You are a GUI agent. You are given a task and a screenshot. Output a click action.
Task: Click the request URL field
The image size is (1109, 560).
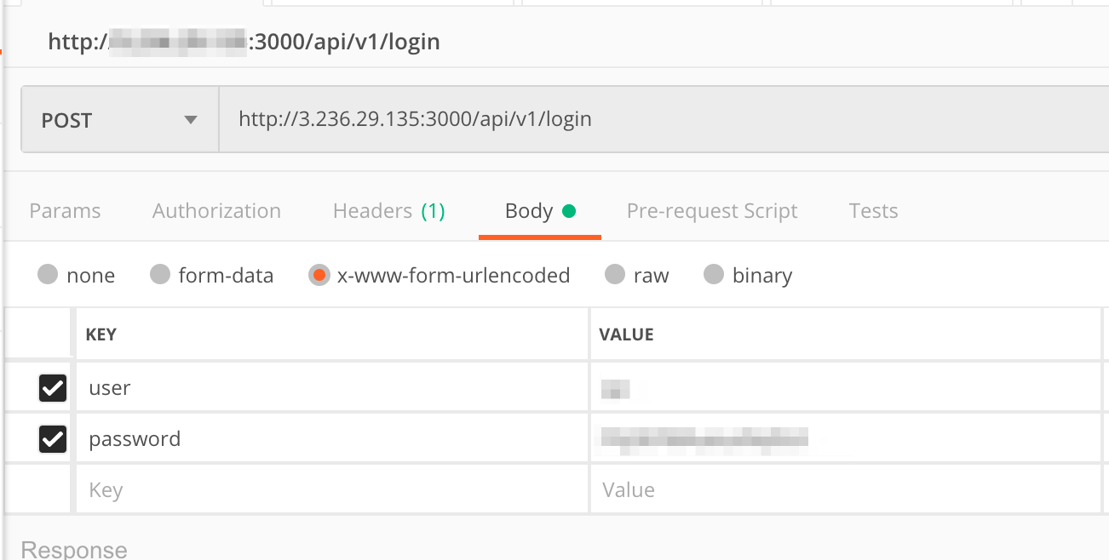[x=664, y=120]
